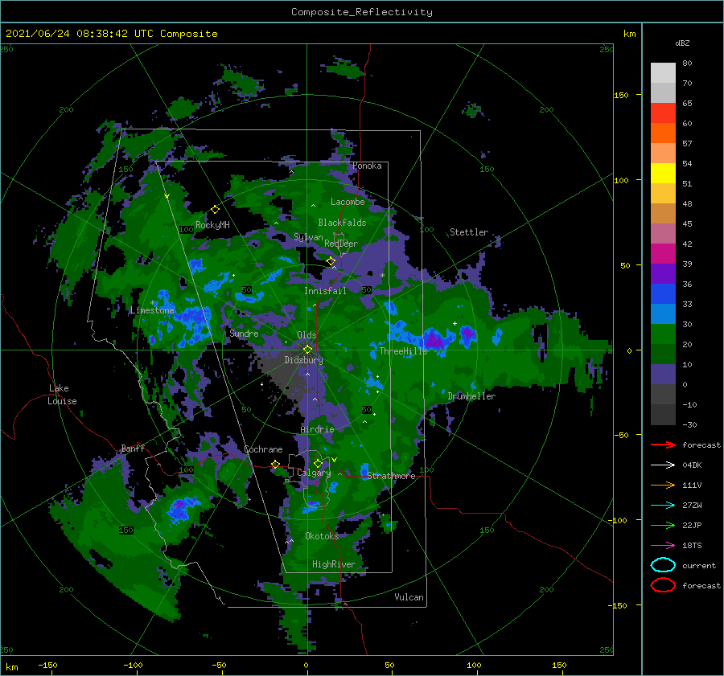Click the Stettler city label
This screenshot has height=676, width=724.
click(469, 232)
